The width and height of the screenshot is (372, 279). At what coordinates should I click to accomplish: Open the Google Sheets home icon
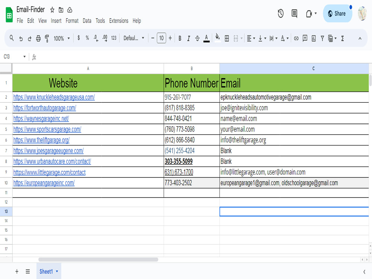[x=9, y=15]
